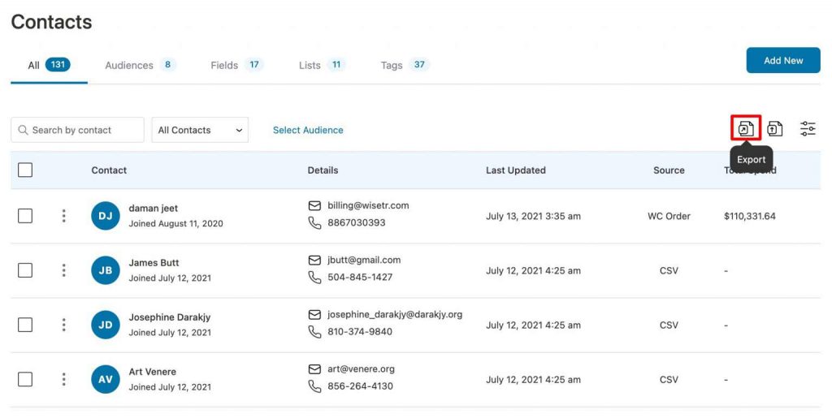Click the email icon beside josephine_darakjy@darakjy.org

pos(314,315)
